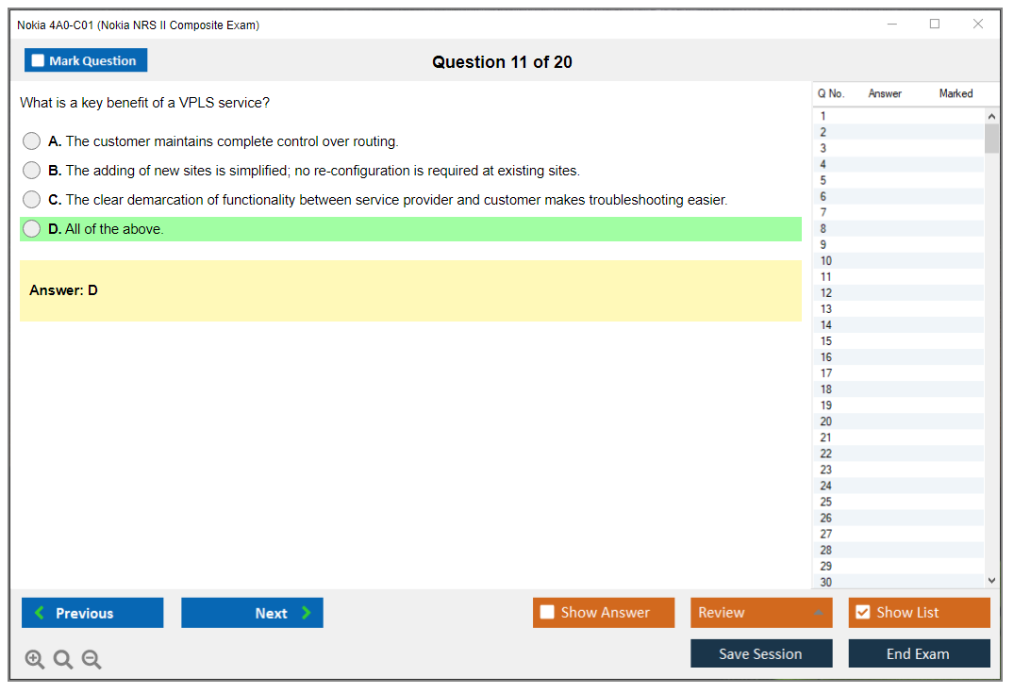Click the zoom in magnifier icon

pyautogui.click(x=35, y=660)
